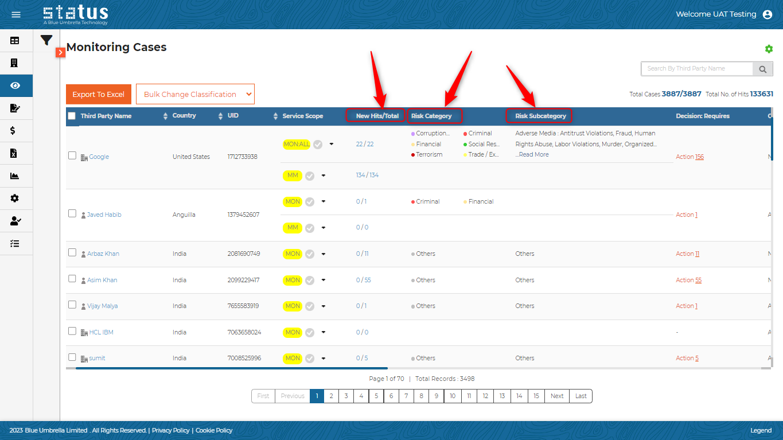Open the eye monitoring sidebar icon
The image size is (783, 440).
coord(15,85)
